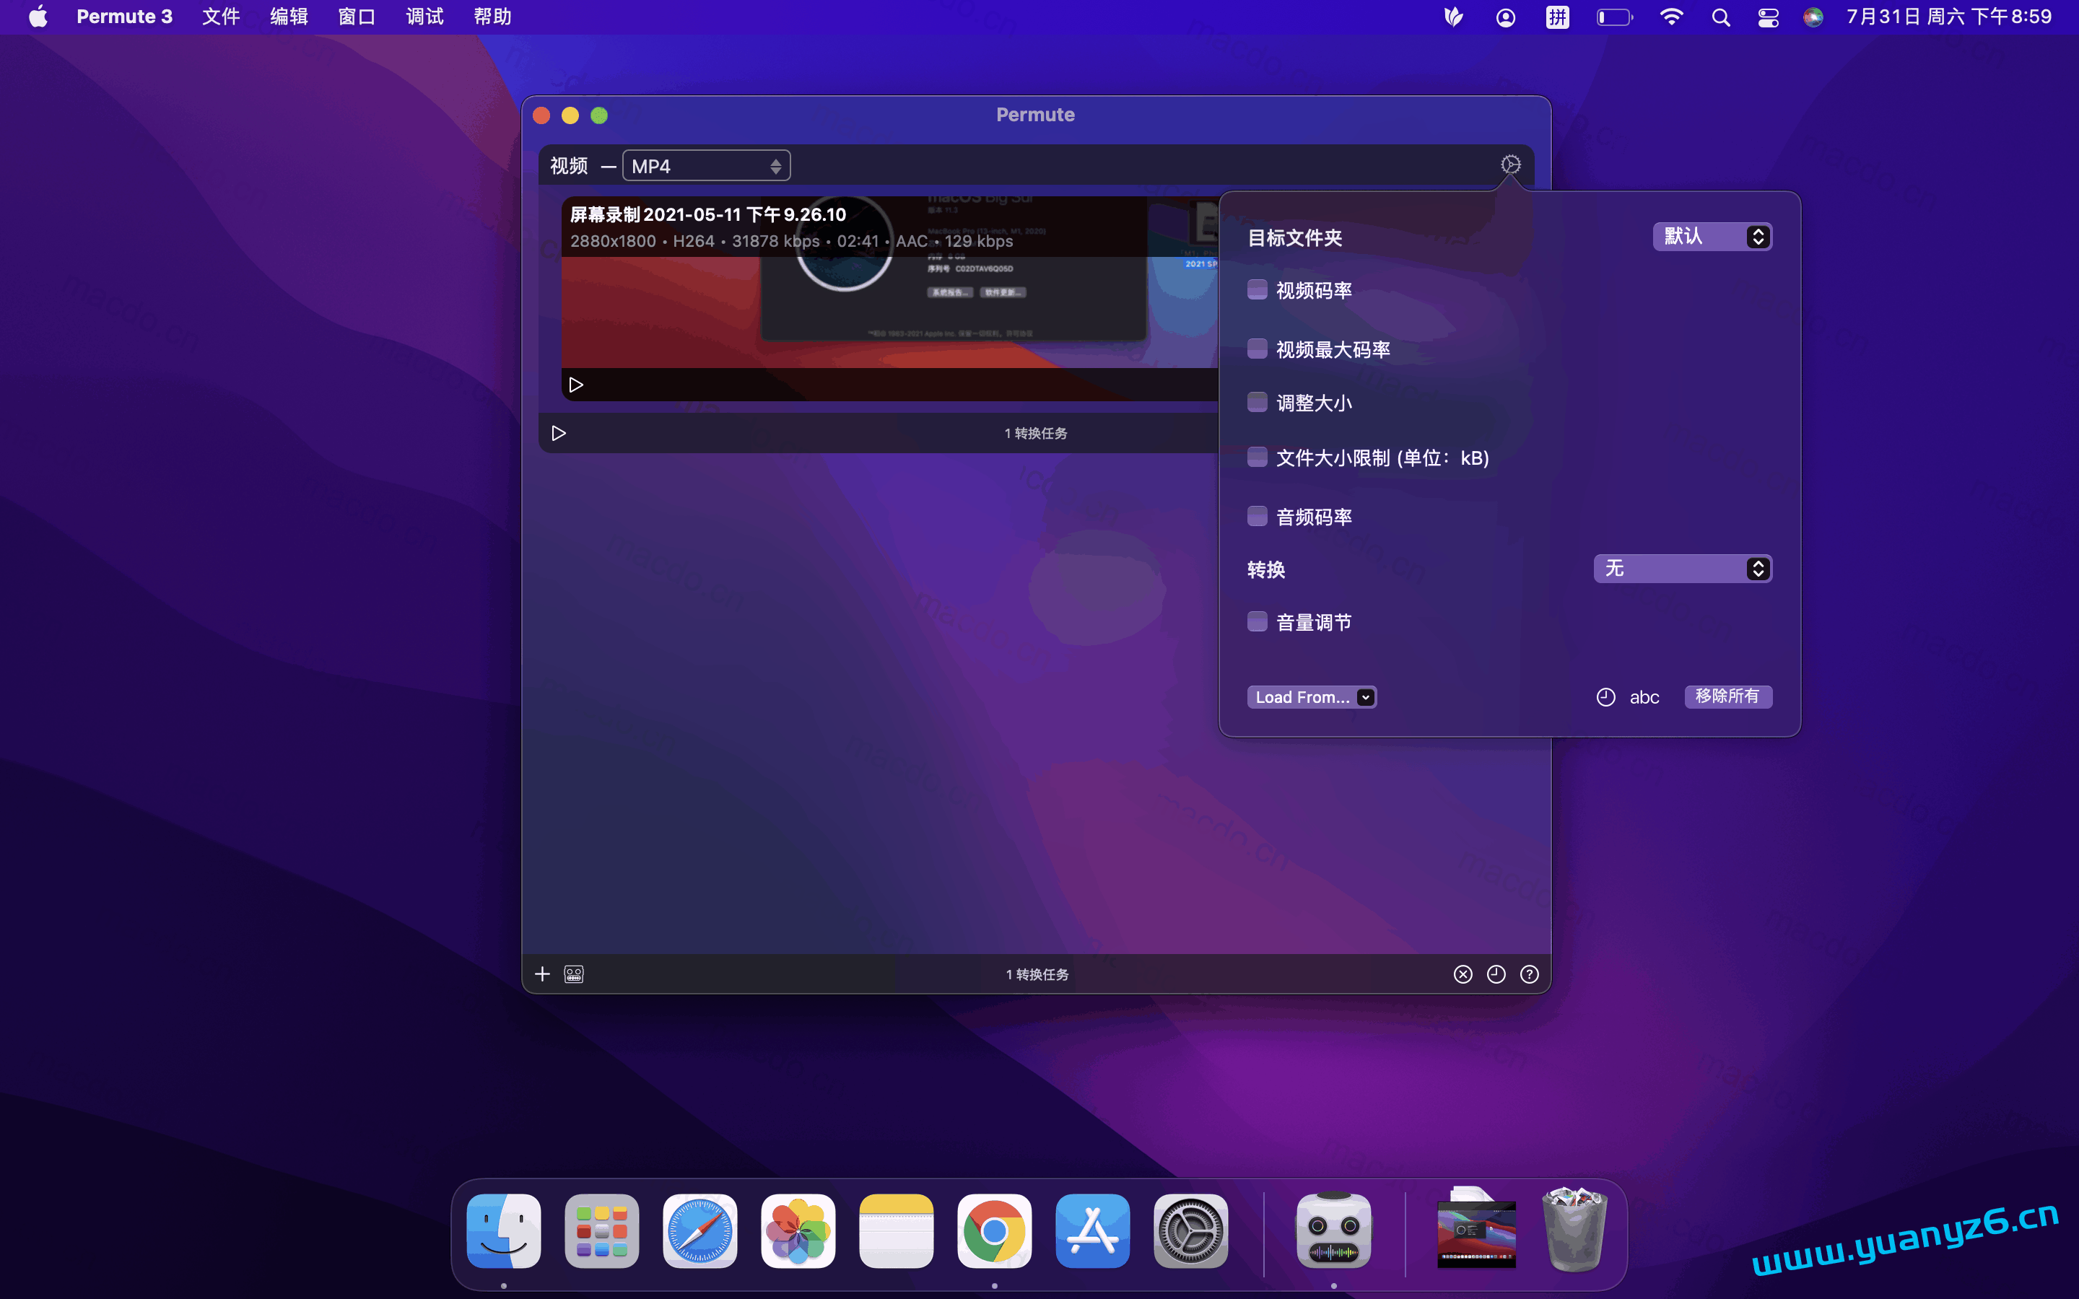Open the help question mark icon at bottom right
Image resolution: width=2079 pixels, height=1299 pixels.
[x=1529, y=974]
